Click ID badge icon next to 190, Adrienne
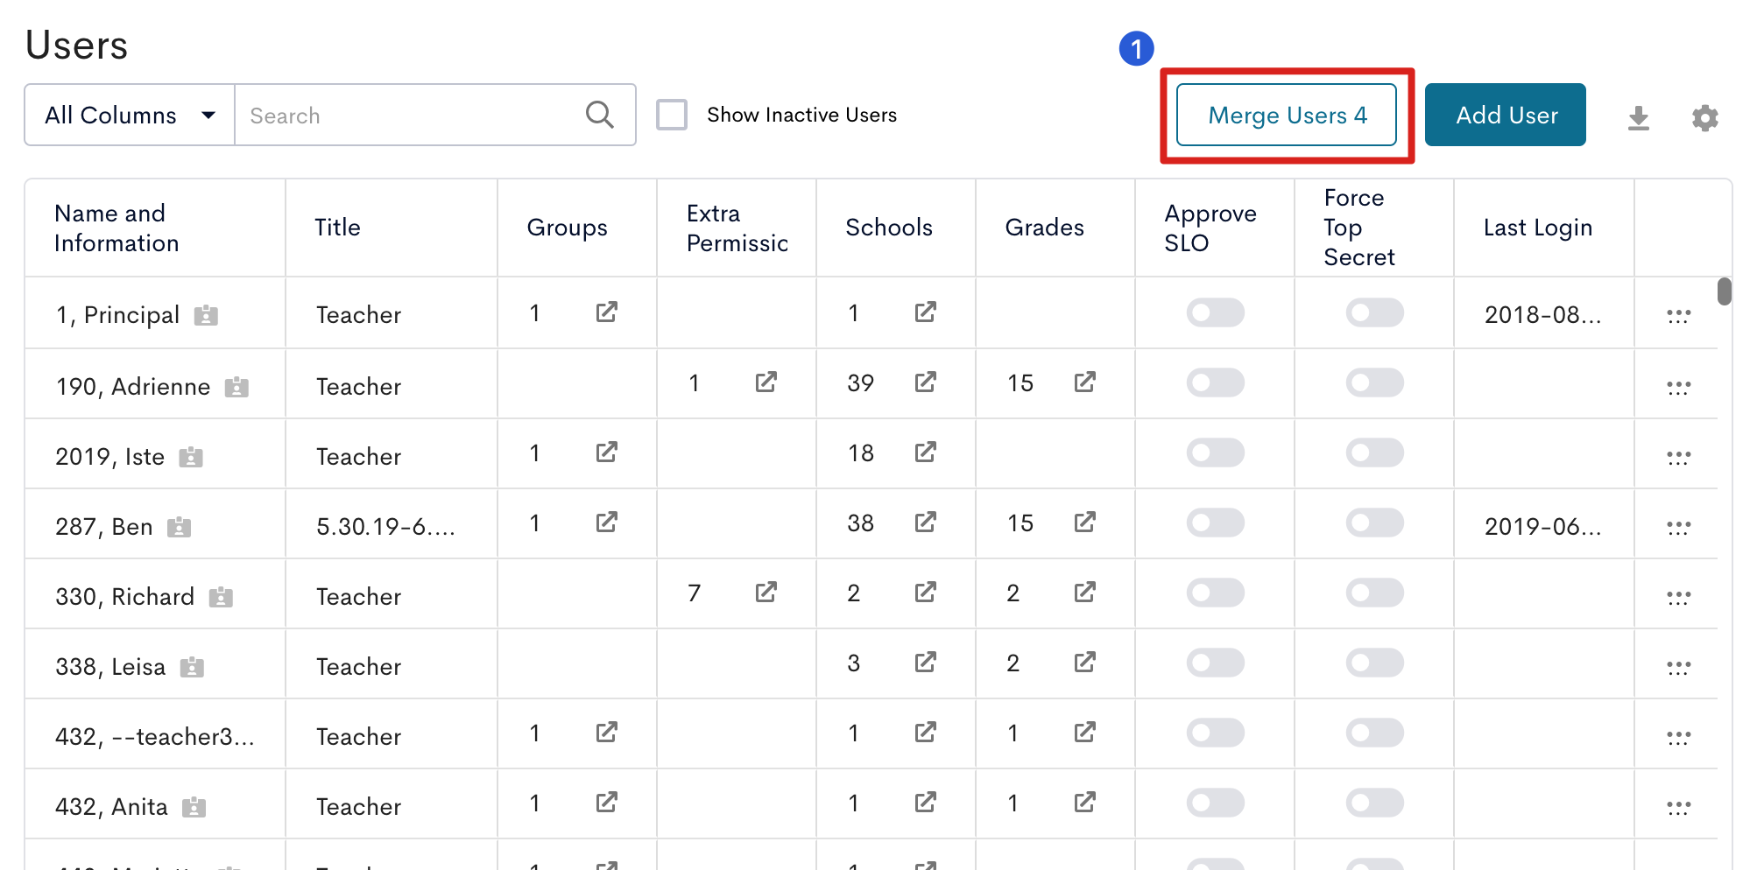This screenshot has height=870, width=1757. click(x=236, y=387)
